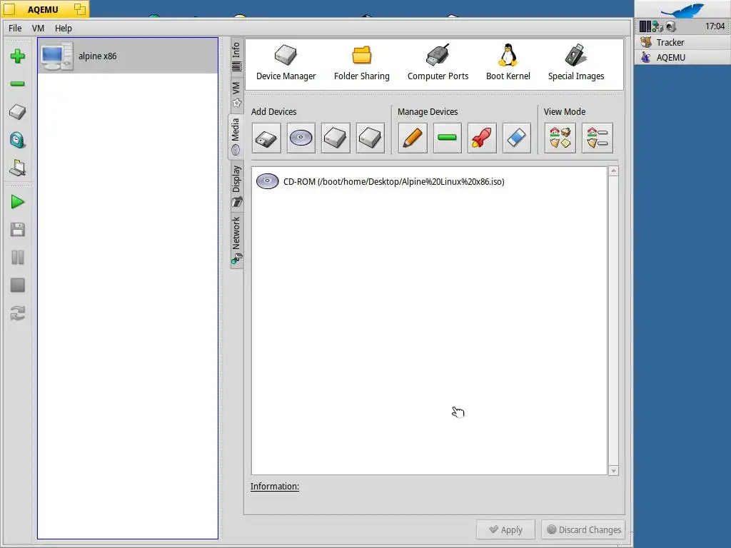The width and height of the screenshot is (731, 548).
Task: Open the Boot Kernel section
Action: [508, 63]
